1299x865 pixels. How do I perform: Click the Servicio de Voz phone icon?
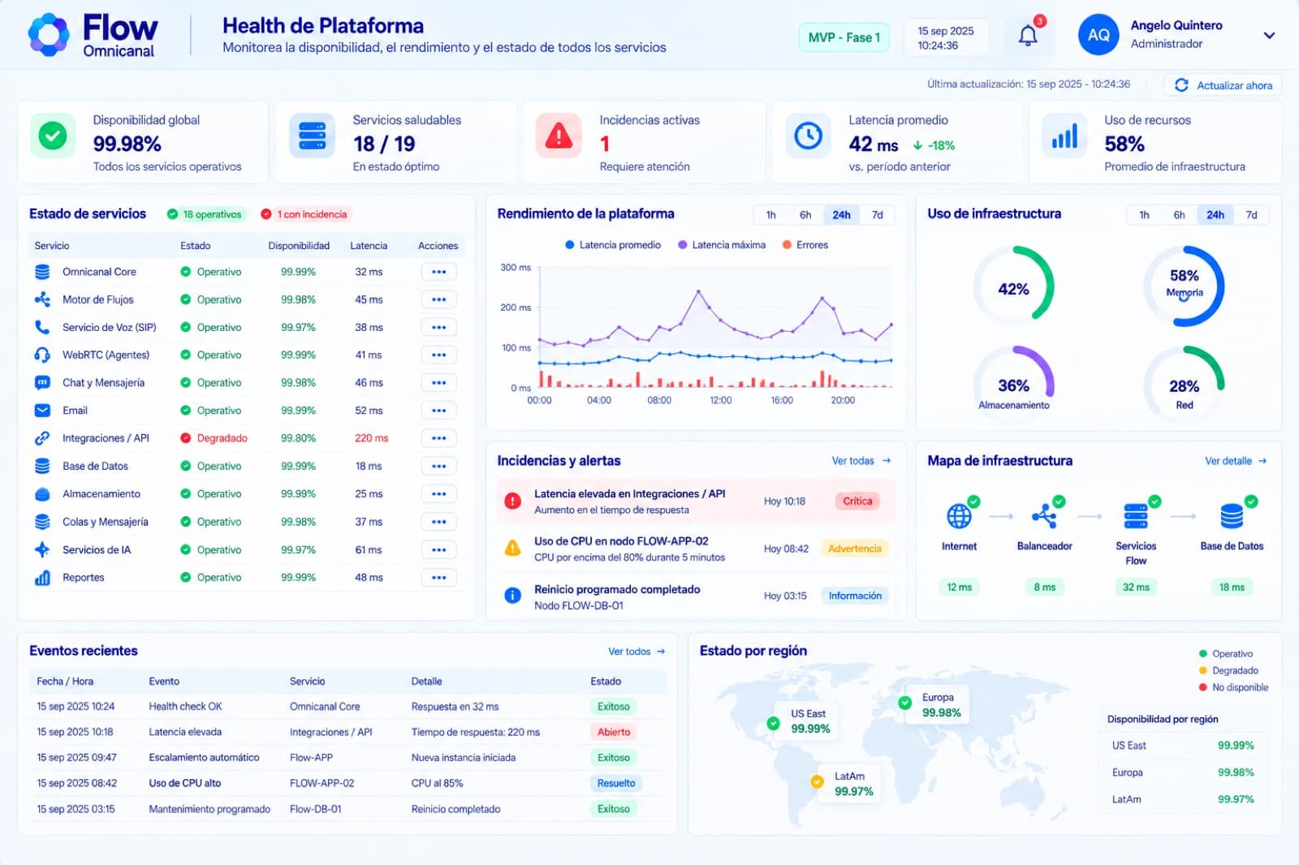click(42, 327)
